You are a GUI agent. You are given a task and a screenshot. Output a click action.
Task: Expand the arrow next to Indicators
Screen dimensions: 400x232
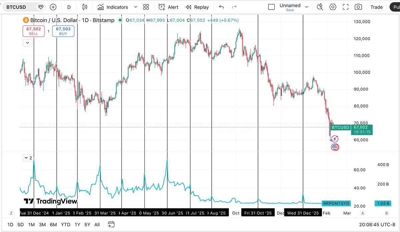coord(135,7)
